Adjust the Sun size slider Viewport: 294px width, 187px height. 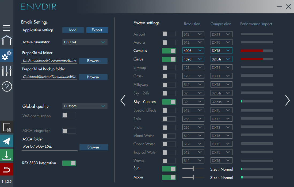coord(193,169)
